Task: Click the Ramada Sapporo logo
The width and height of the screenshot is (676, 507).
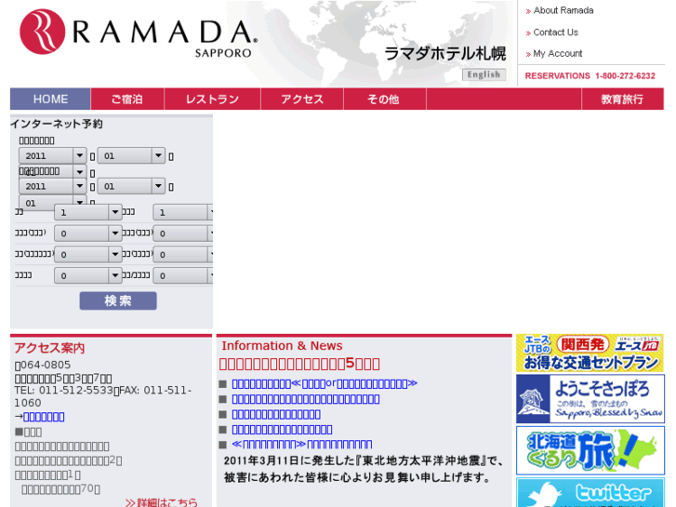Action: [138, 33]
